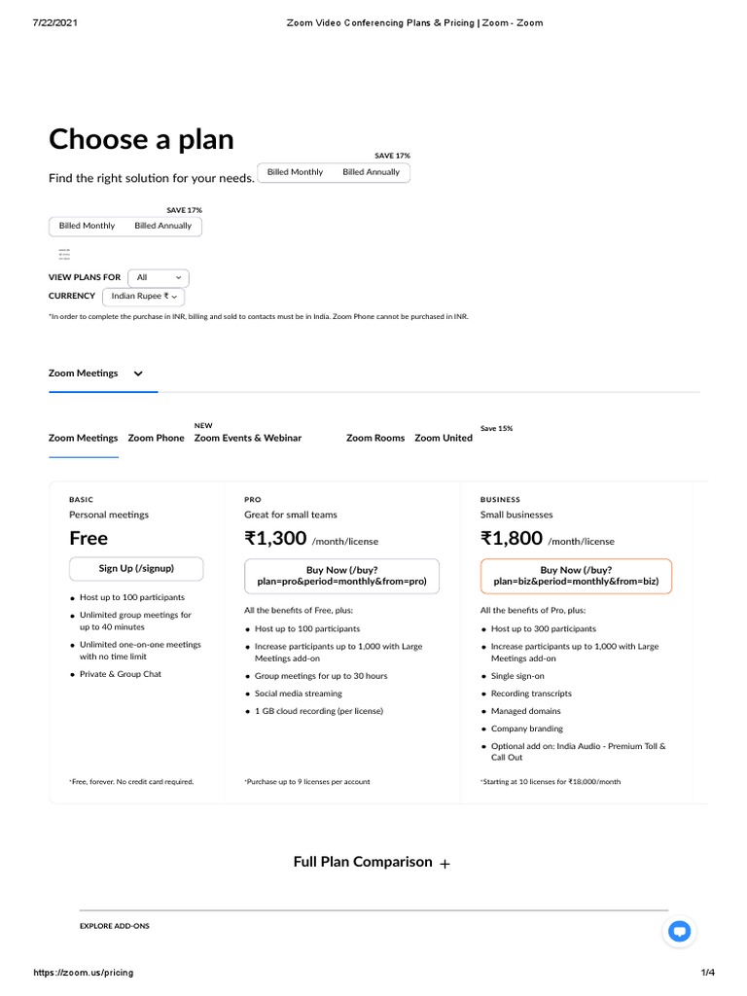Select the Zoom Rooms tab
This screenshot has width=747, height=996.
click(375, 438)
